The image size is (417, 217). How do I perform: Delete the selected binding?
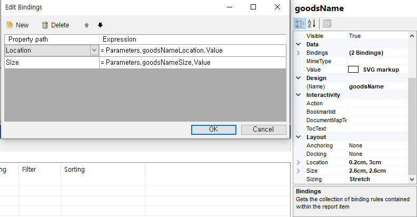pos(55,25)
